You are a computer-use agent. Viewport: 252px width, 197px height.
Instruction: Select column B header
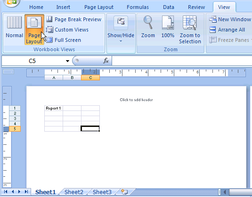(x=72, y=78)
